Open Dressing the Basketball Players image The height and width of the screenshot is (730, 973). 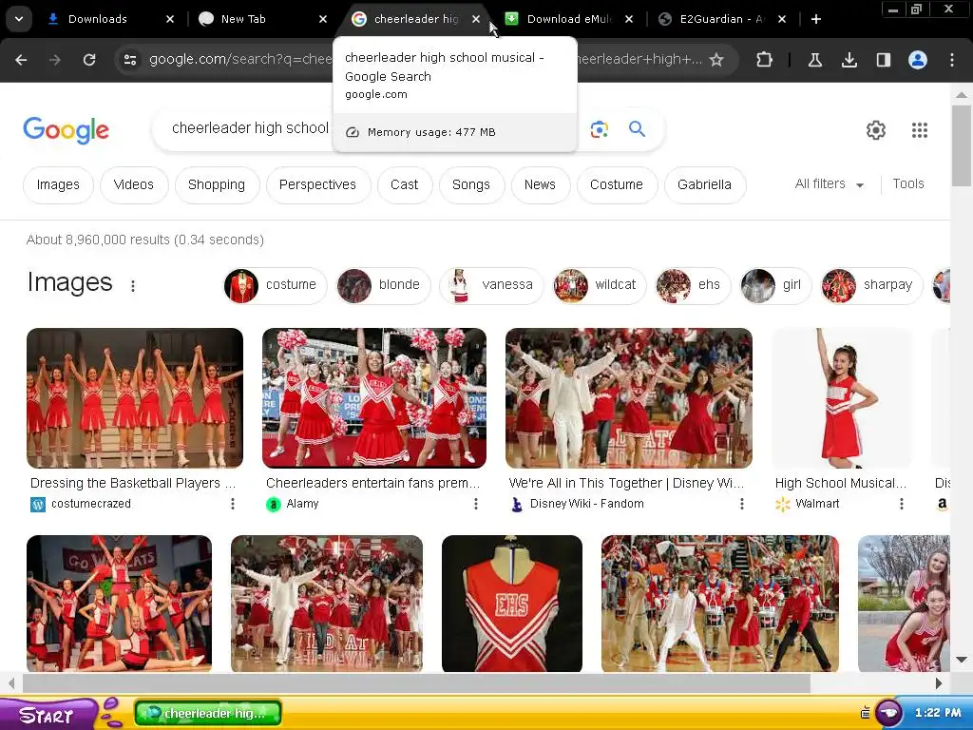pyautogui.click(x=135, y=398)
